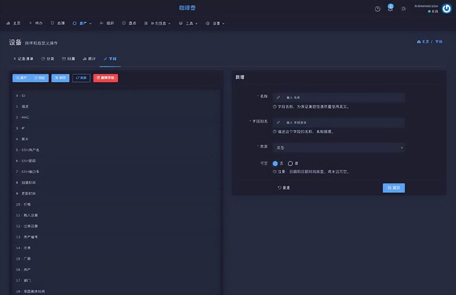Select the active 字段 tab
This screenshot has height=295, width=456.
click(110, 59)
